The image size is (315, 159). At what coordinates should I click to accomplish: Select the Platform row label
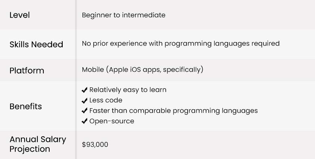pos(27,71)
